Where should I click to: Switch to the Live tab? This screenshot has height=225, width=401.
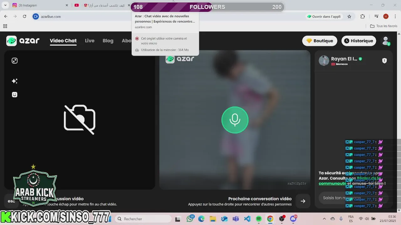tap(90, 41)
